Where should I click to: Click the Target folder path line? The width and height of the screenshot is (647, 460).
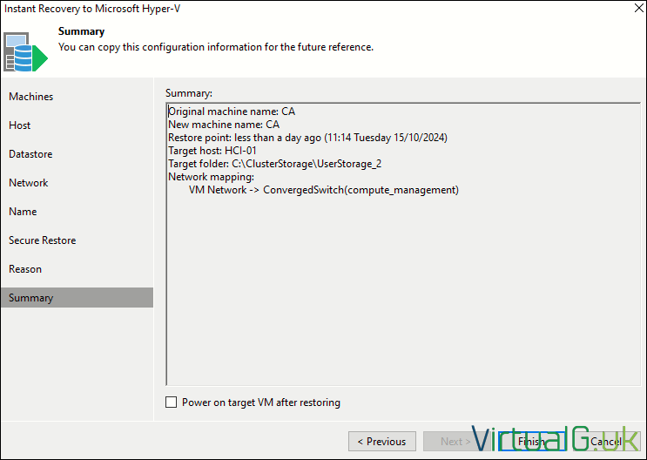(x=275, y=164)
